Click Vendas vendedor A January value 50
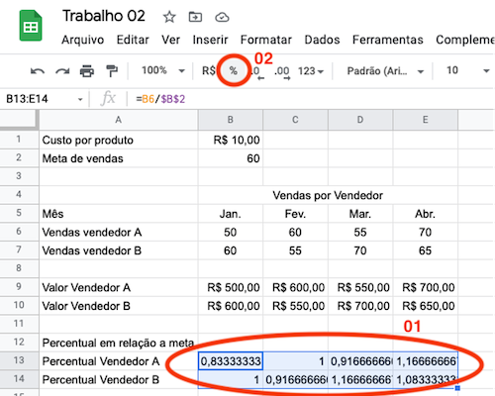The width and height of the screenshot is (495, 396). coord(231,233)
